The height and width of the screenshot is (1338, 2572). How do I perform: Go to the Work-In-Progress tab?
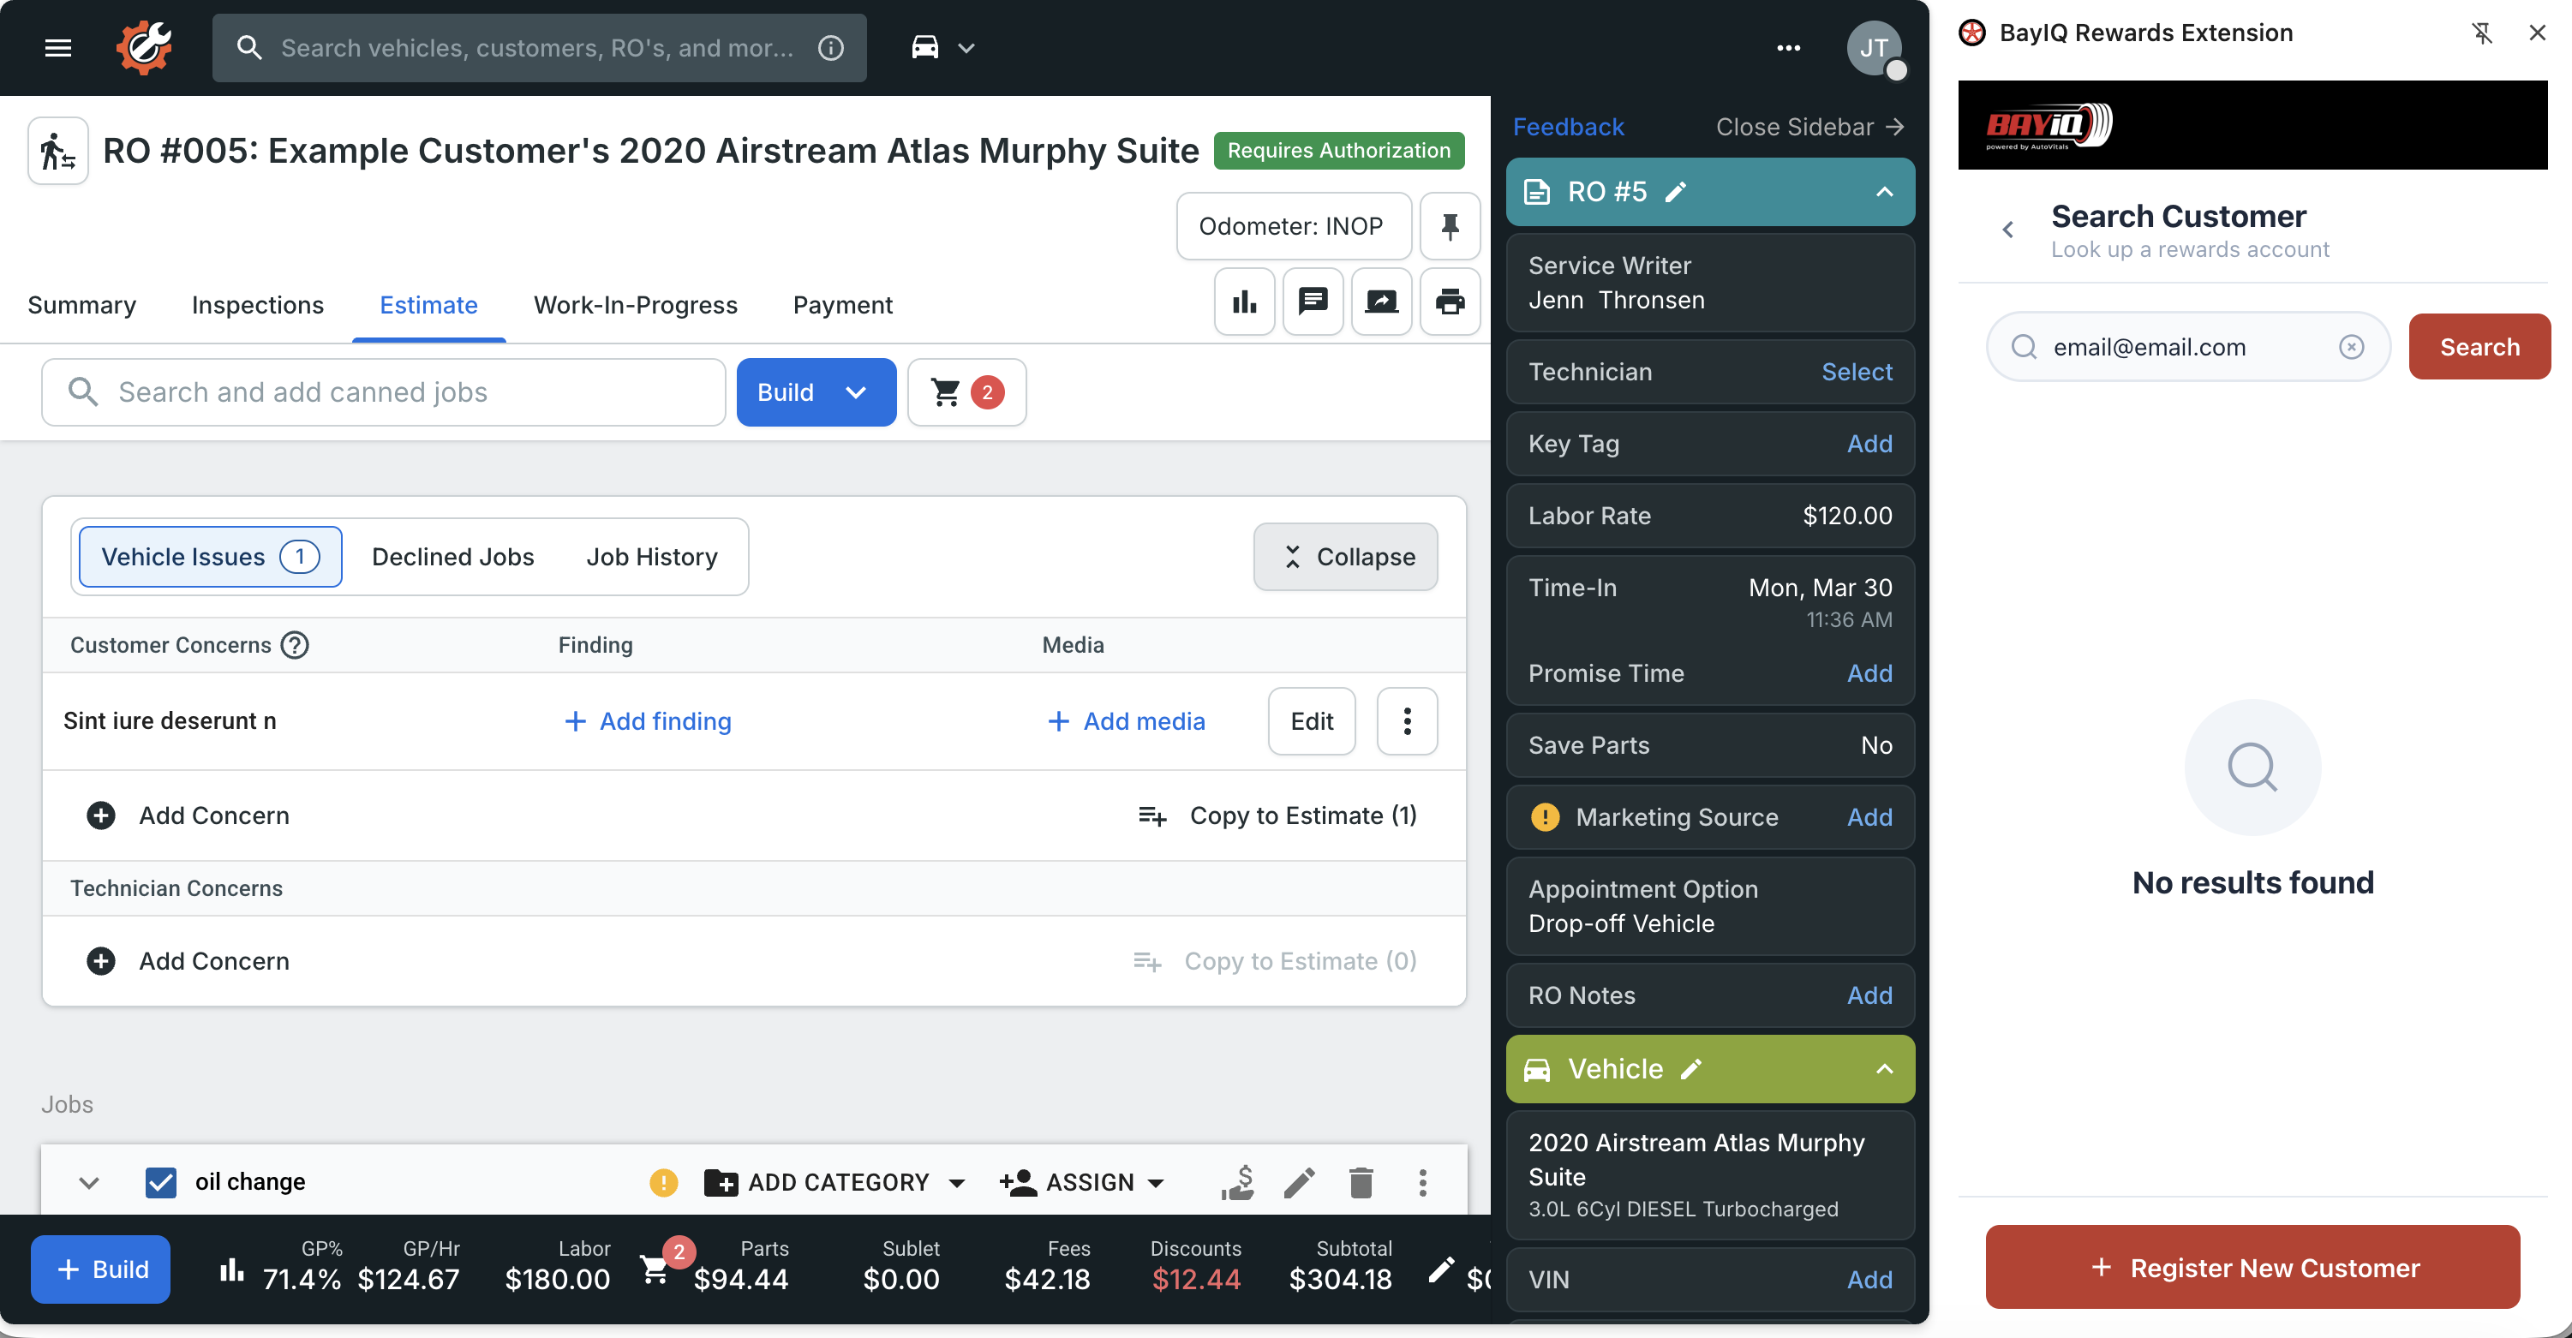[x=635, y=305]
